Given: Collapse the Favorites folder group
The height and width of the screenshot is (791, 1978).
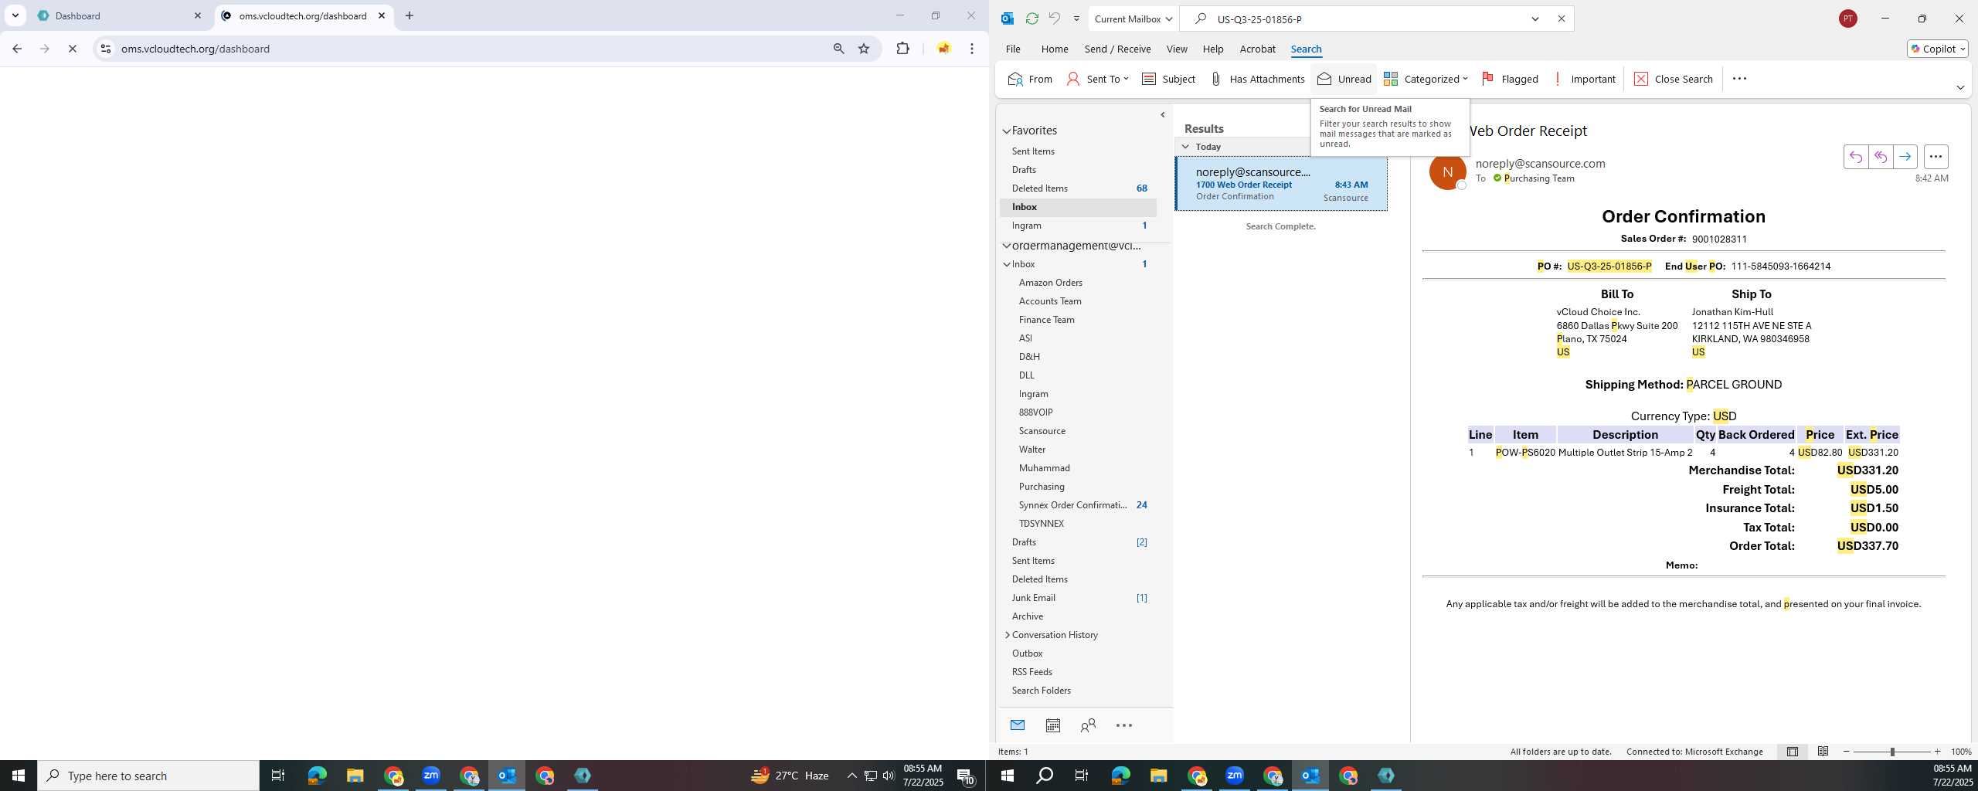Looking at the screenshot, I should [x=1007, y=131].
